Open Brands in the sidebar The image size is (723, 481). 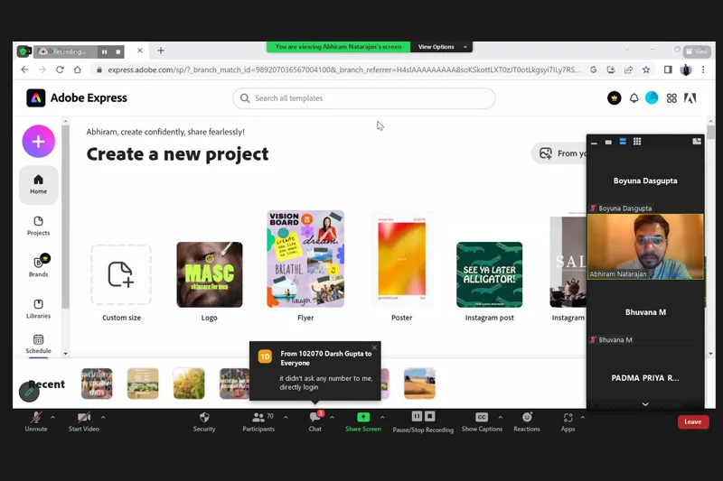point(38,266)
